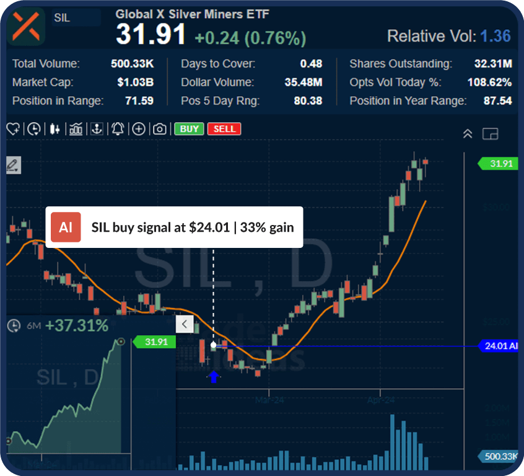Open the alert bell icon
The width and height of the screenshot is (524, 476).
[118, 129]
